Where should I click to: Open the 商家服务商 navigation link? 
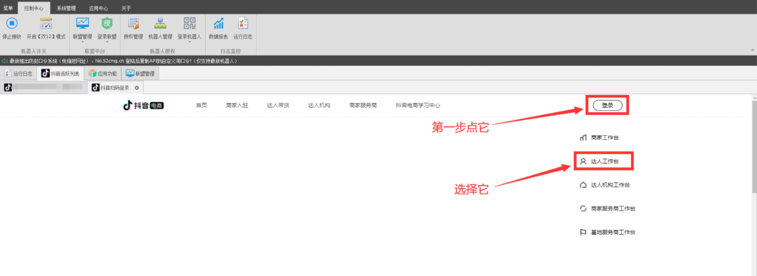pyautogui.click(x=363, y=105)
